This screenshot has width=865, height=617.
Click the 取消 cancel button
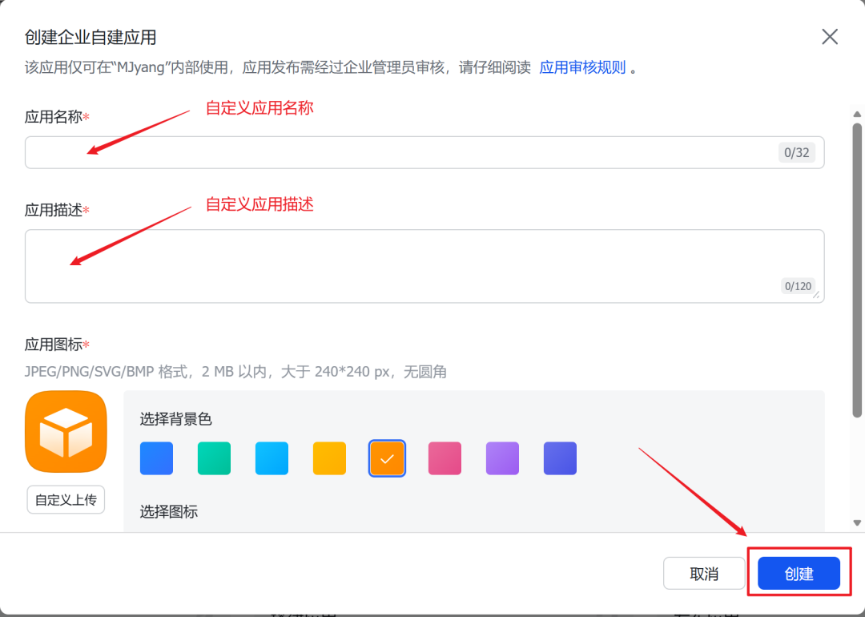(x=704, y=573)
